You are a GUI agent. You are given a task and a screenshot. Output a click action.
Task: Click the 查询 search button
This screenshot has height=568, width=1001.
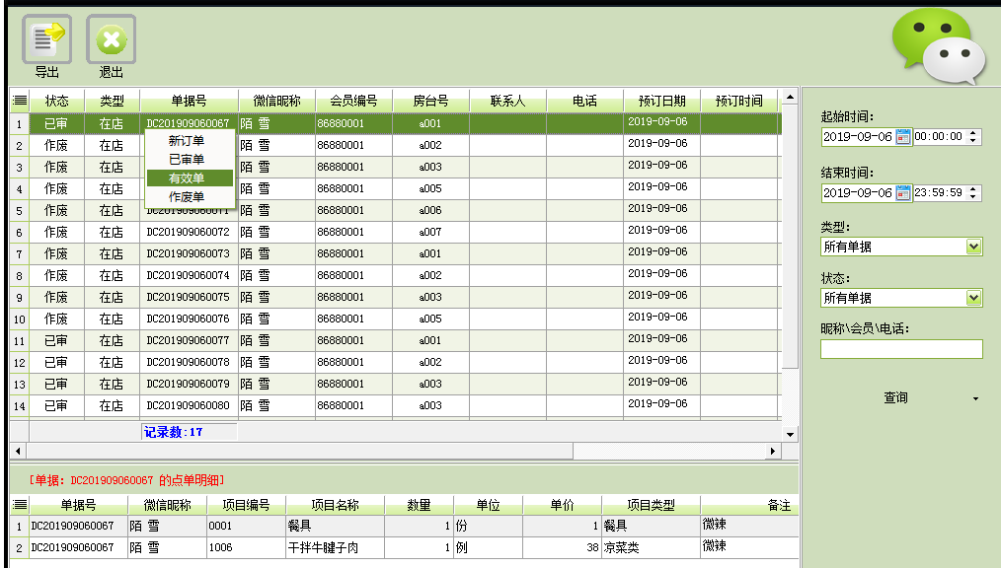(x=895, y=398)
